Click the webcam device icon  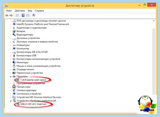click(x=18, y=104)
